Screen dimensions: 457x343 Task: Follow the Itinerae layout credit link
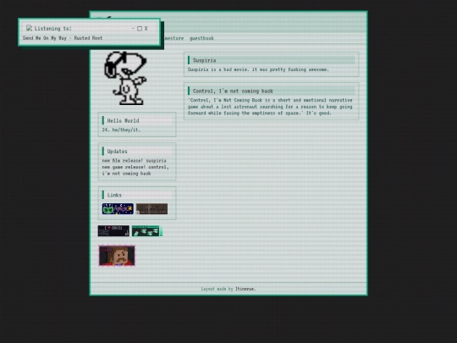click(245, 289)
